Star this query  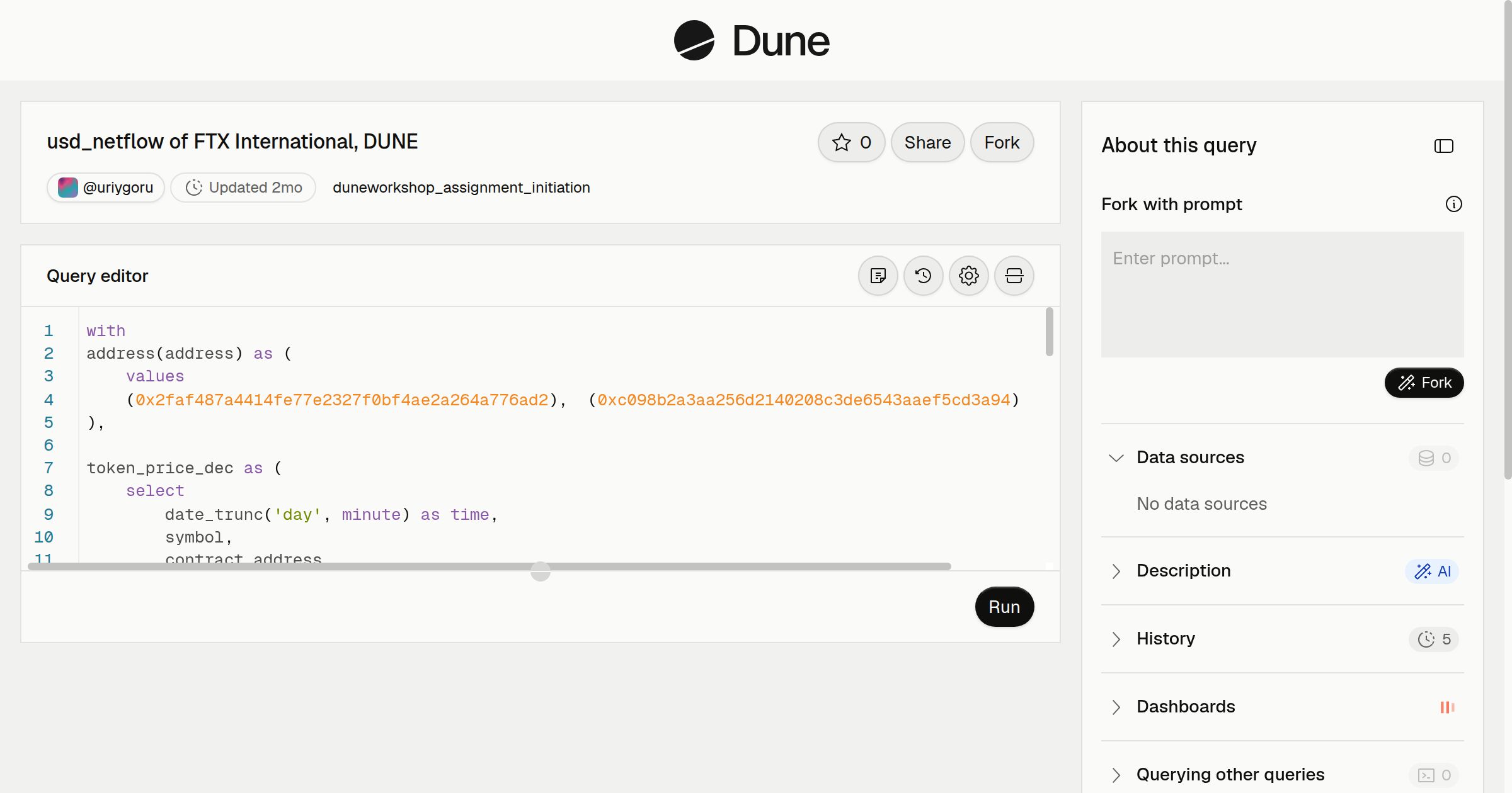(851, 142)
